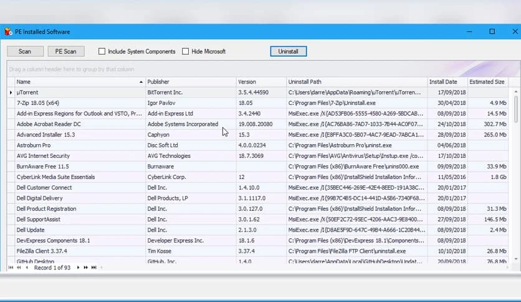Image resolution: width=521 pixels, height=302 pixels.
Task: Click version 3.5.4.44590 cell
Action: click(262, 92)
